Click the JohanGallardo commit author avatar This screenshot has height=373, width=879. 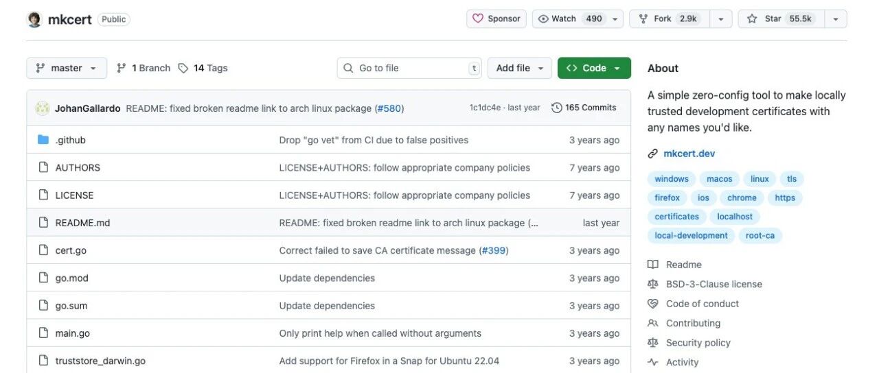coord(43,108)
